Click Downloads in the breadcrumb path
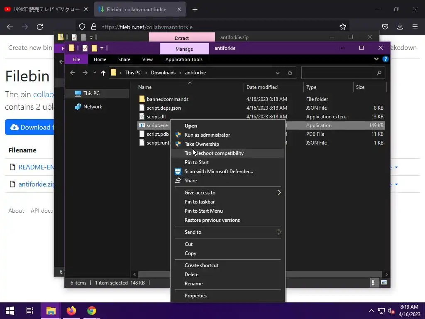This screenshot has height=319, width=425. [x=163, y=73]
